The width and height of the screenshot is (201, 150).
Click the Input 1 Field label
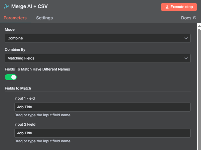25,98
